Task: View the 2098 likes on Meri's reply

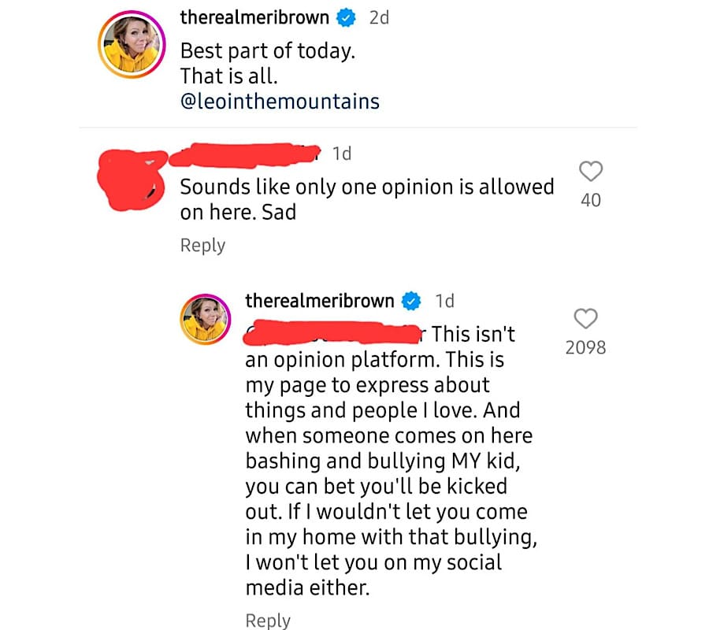Action: (x=585, y=347)
